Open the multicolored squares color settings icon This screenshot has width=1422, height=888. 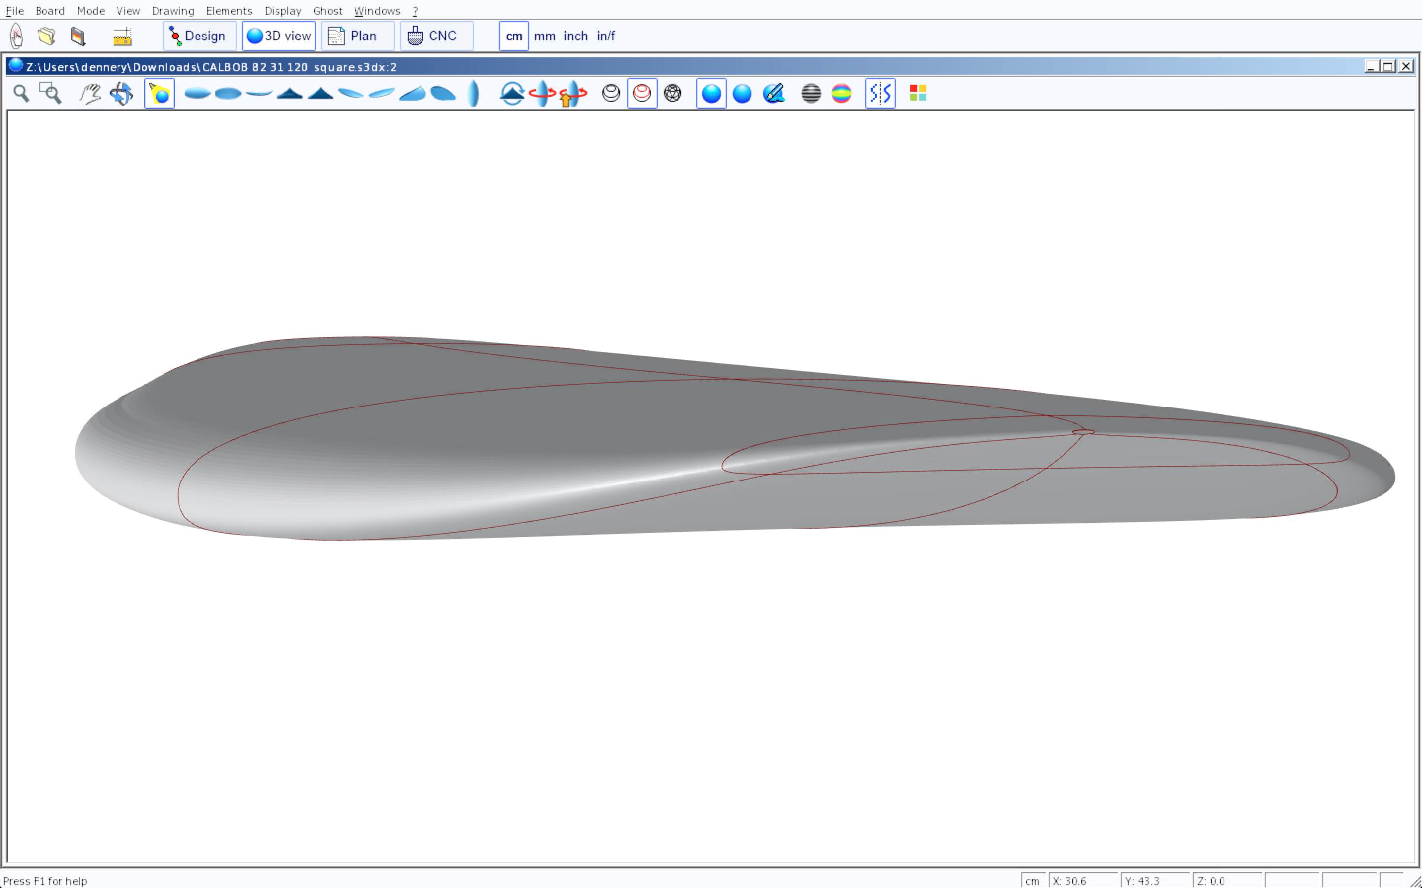(x=918, y=93)
